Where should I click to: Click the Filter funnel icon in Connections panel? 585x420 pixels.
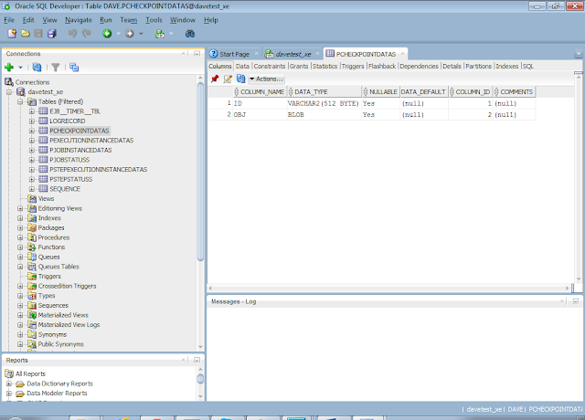point(55,67)
